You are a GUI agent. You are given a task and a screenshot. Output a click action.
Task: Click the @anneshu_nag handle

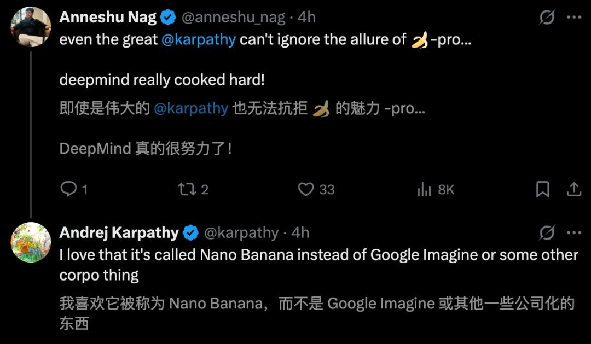[234, 18]
